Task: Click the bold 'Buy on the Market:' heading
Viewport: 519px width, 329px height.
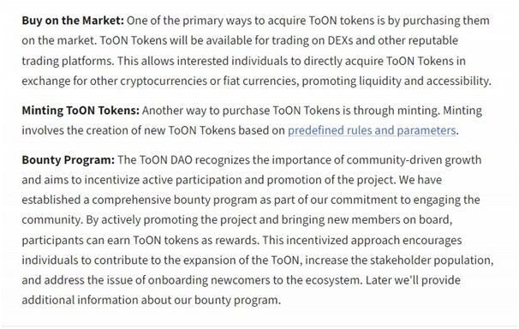Action: tap(73, 21)
